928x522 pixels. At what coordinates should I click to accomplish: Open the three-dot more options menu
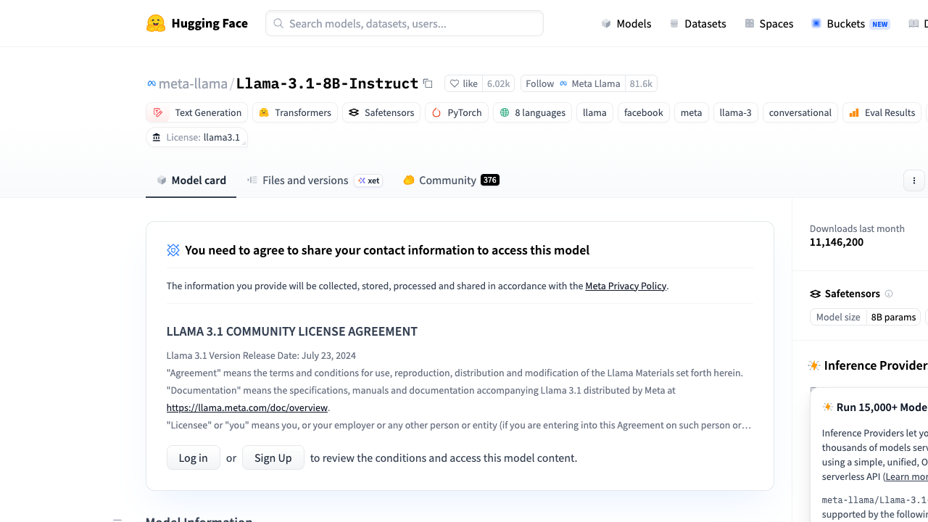(914, 181)
